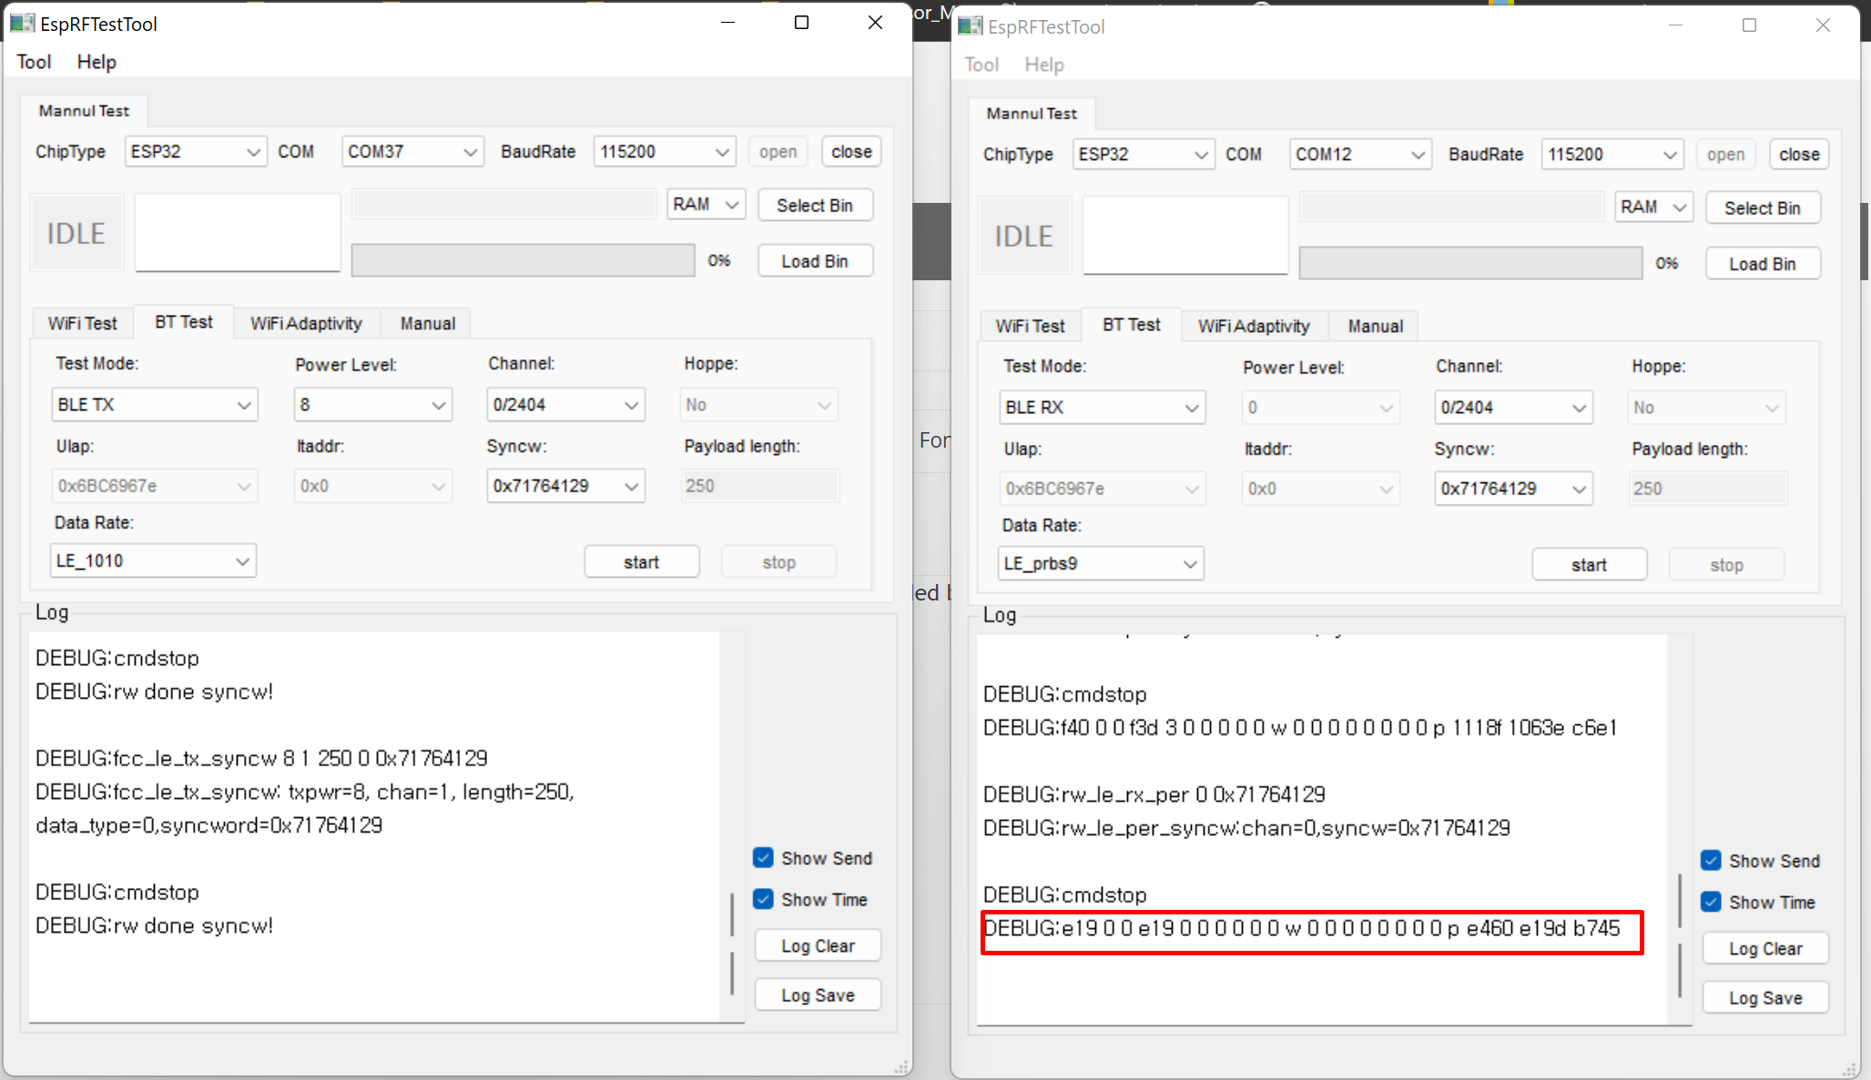Toggle Show Send checkbox in right window
The width and height of the screenshot is (1871, 1080).
[x=1711, y=861]
